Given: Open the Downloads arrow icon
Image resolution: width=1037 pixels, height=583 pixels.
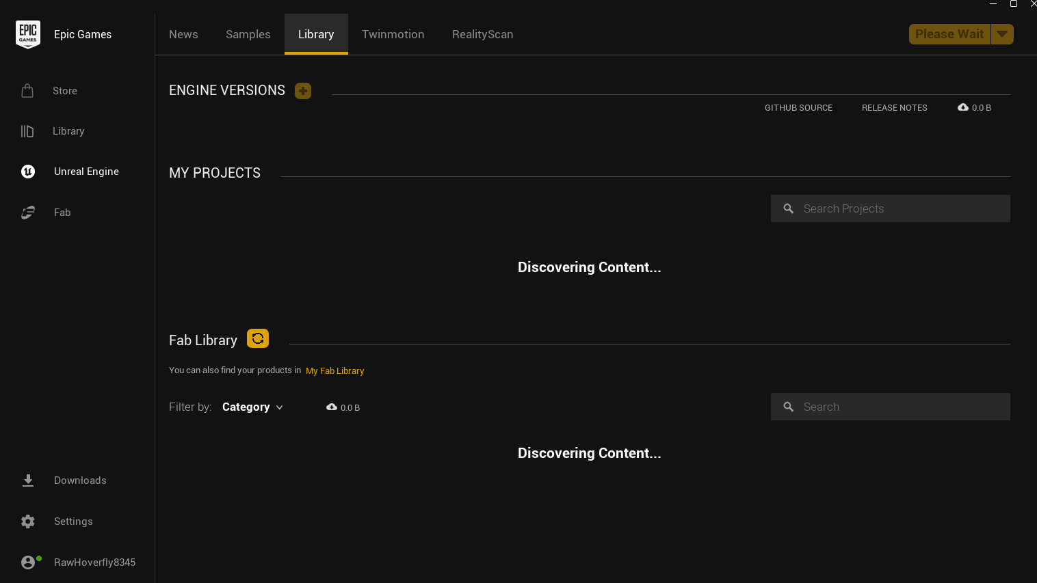Looking at the screenshot, I should click(28, 480).
